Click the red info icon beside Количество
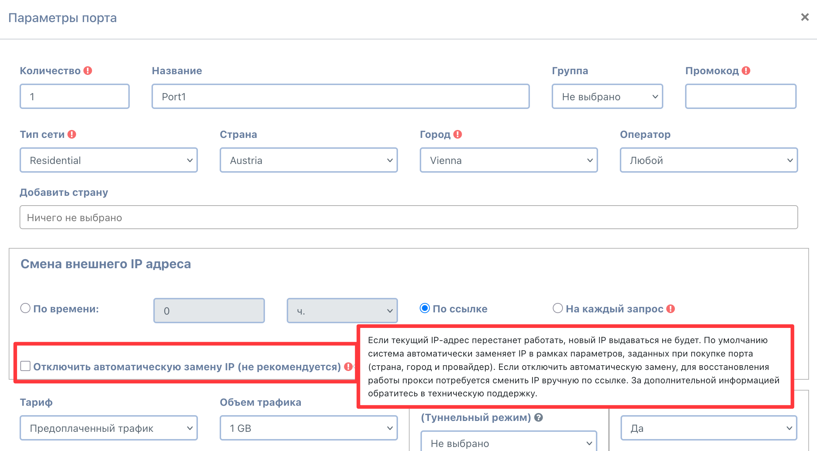Screen dimensions: 817x451 (88, 71)
